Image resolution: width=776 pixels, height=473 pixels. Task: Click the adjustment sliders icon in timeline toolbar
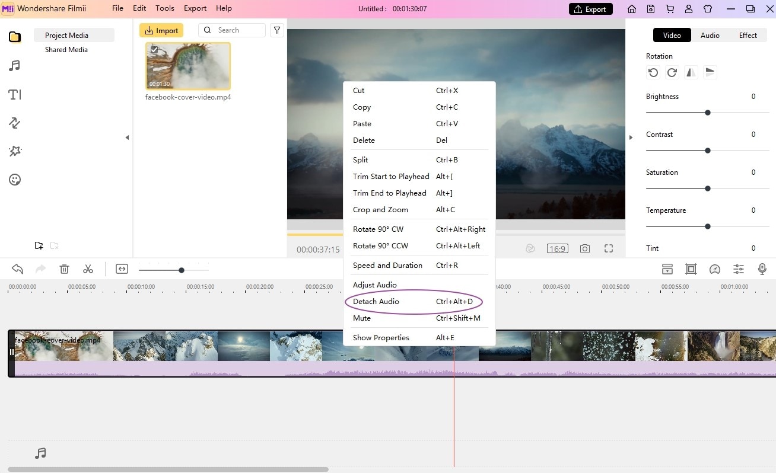pos(739,270)
